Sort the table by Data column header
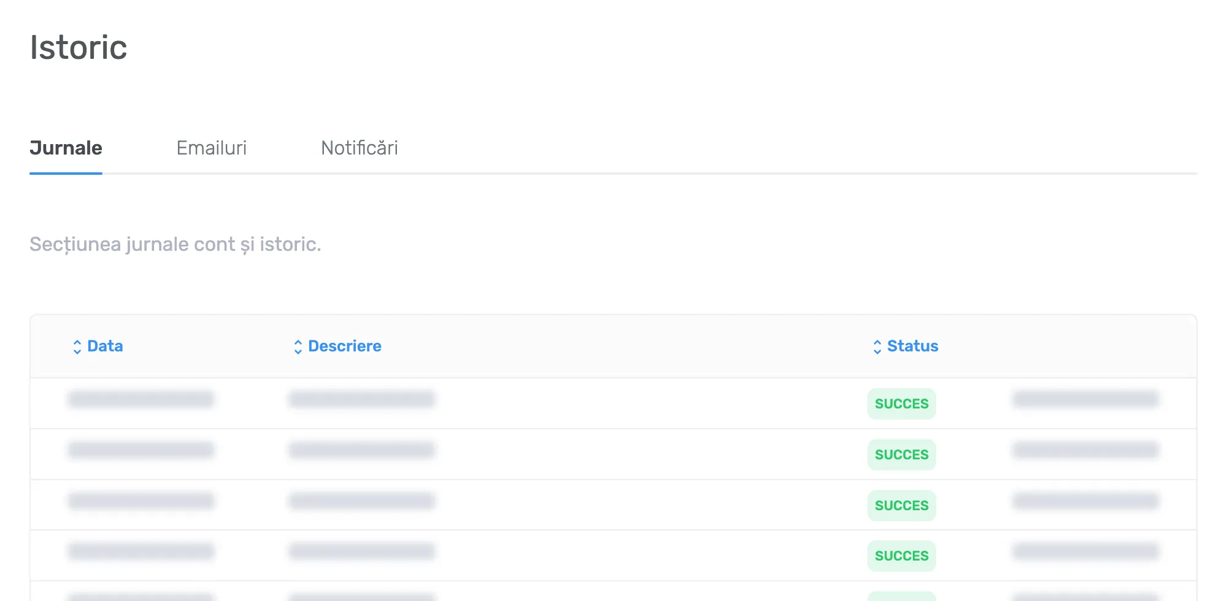The width and height of the screenshot is (1227, 601). [105, 346]
